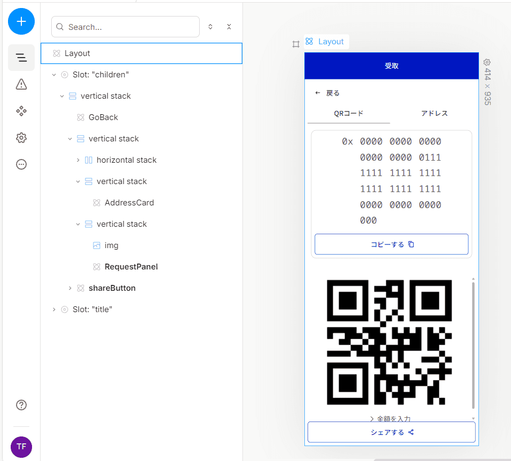Click the blue plus insert button
The width and height of the screenshot is (511, 461).
pos(21,21)
